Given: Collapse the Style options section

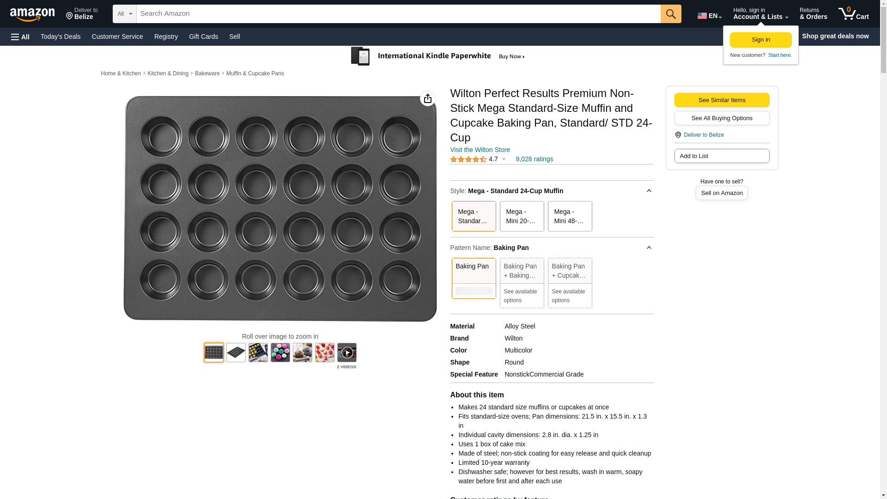Looking at the screenshot, I should pos(649,191).
